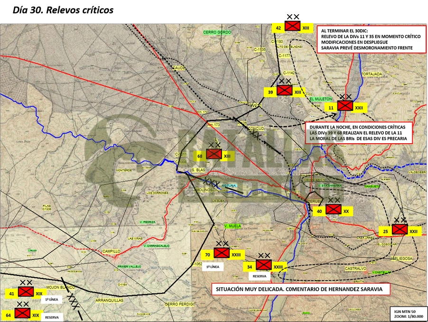Click the yellow number label "25"

tap(385, 231)
